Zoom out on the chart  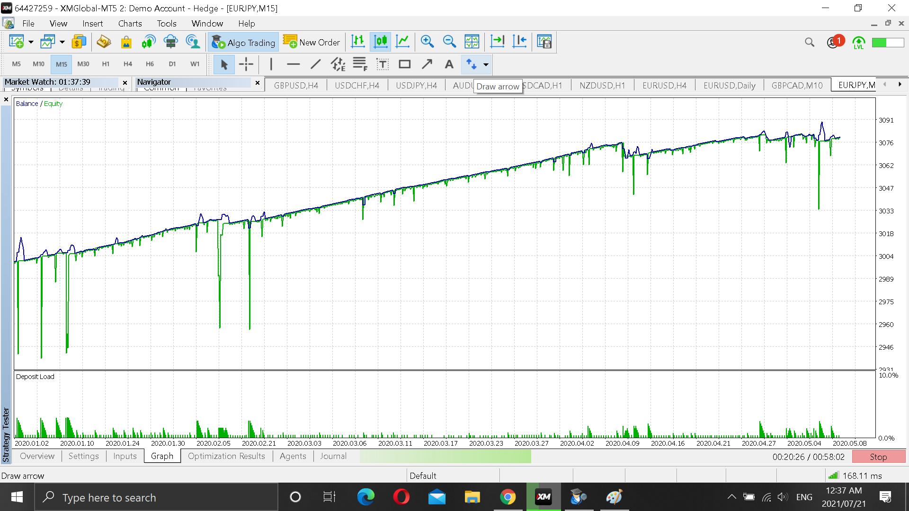449,42
